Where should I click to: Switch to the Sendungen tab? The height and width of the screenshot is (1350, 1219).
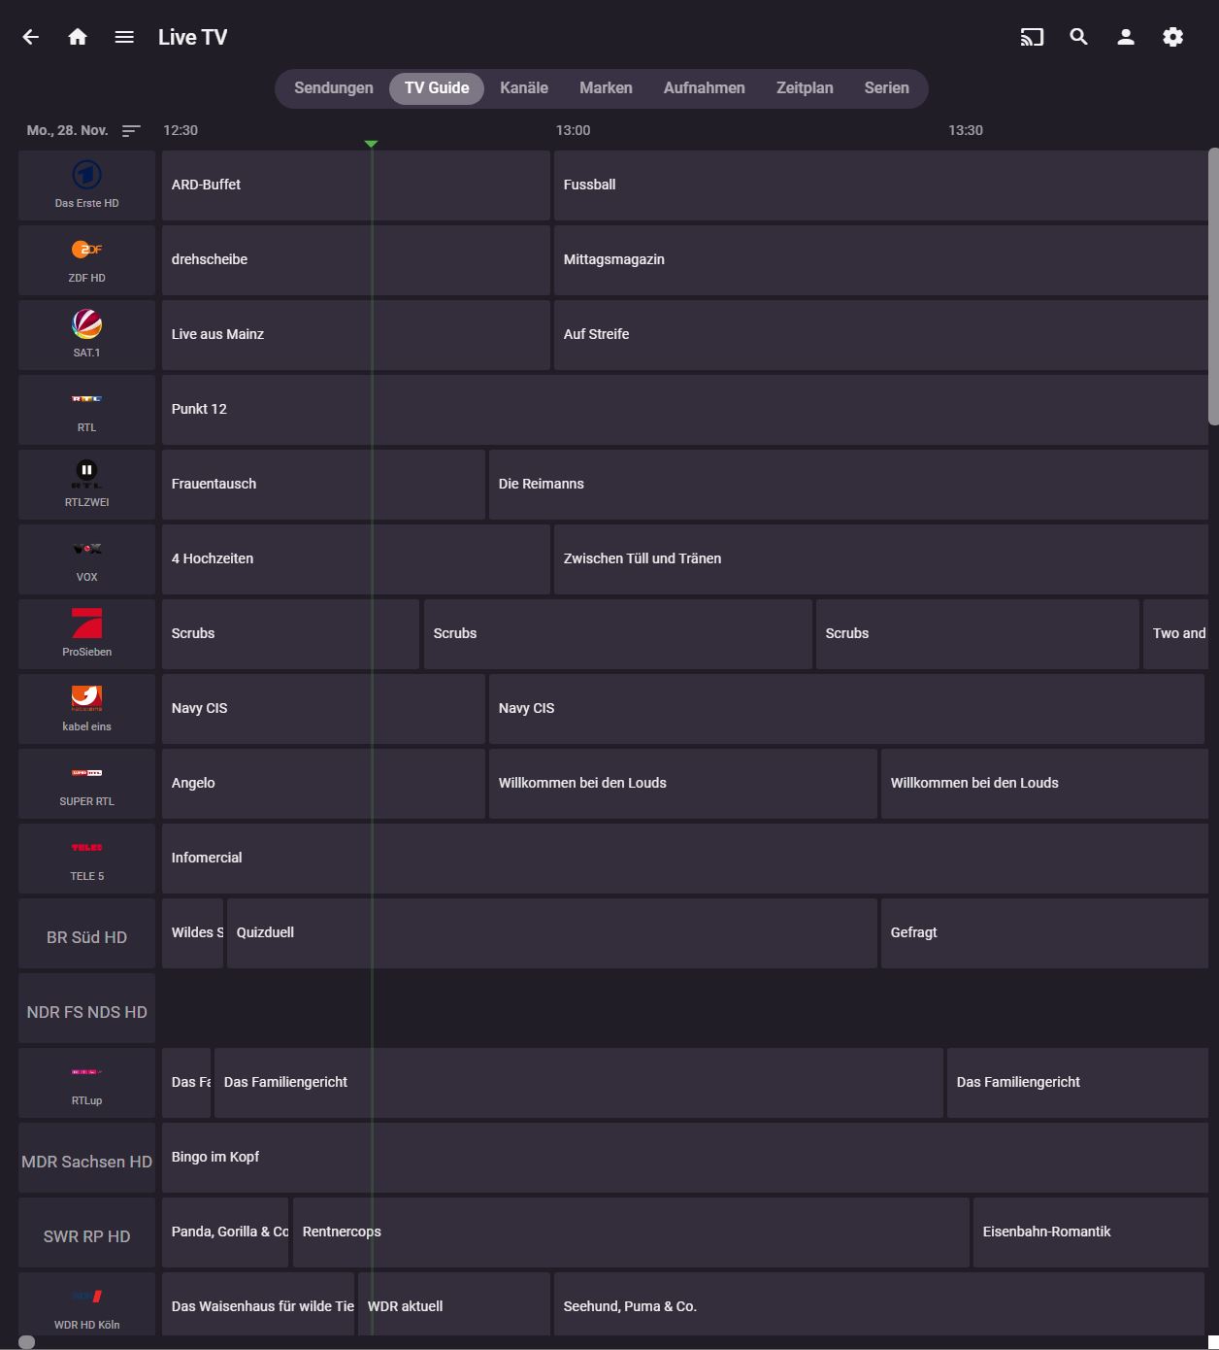[334, 88]
